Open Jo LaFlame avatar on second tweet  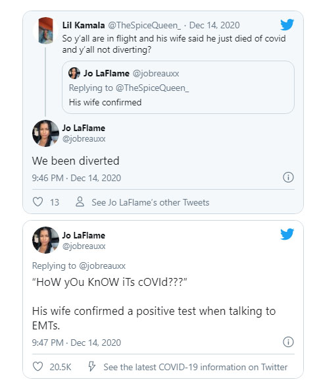[x=45, y=240]
